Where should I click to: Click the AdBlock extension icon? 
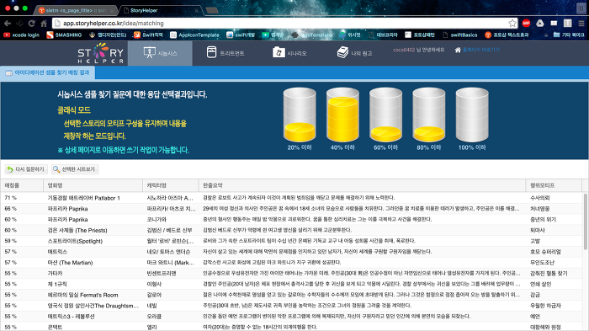click(526, 24)
